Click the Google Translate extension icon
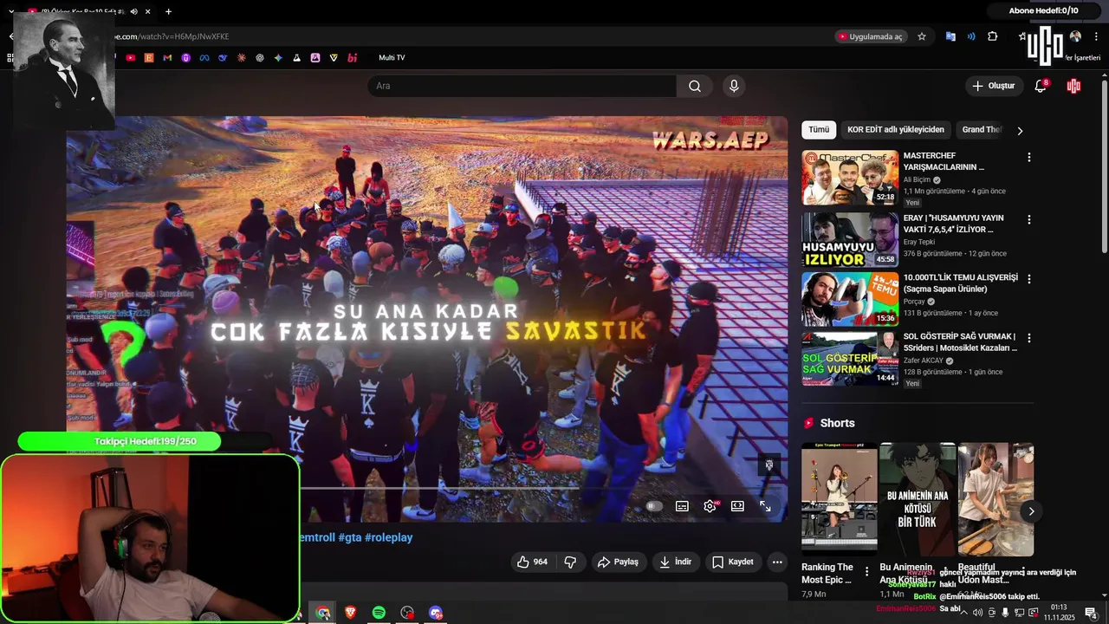 click(x=950, y=36)
